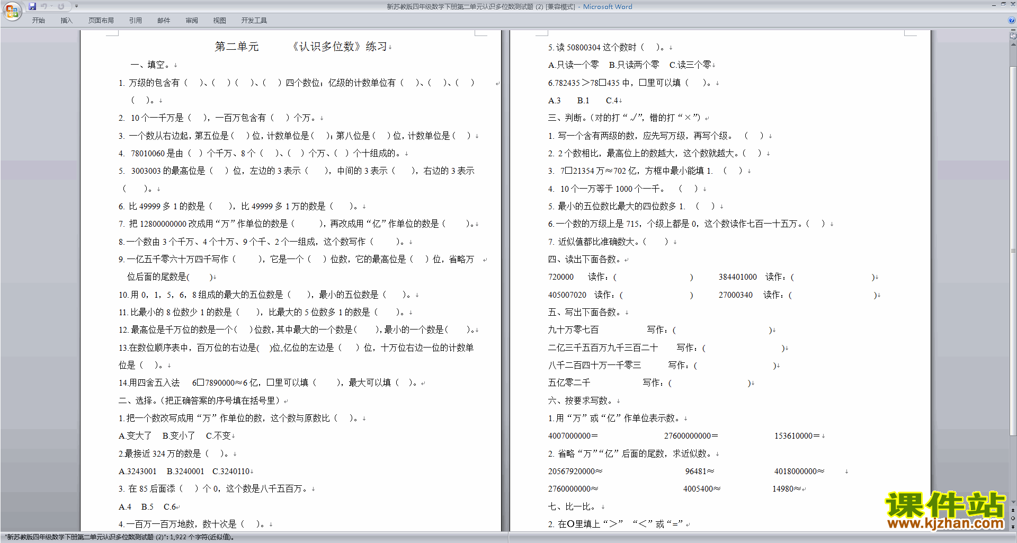Click number 720000 in reading section

pos(561,277)
